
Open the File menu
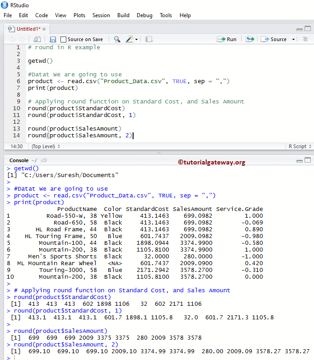8,15
